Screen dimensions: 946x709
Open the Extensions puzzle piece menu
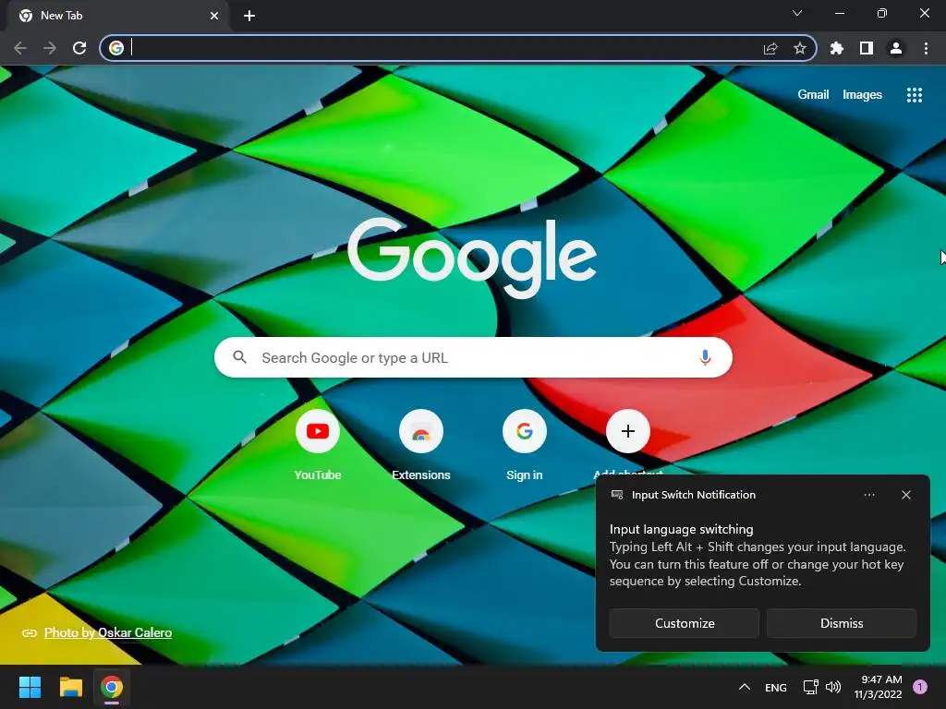click(837, 48)
